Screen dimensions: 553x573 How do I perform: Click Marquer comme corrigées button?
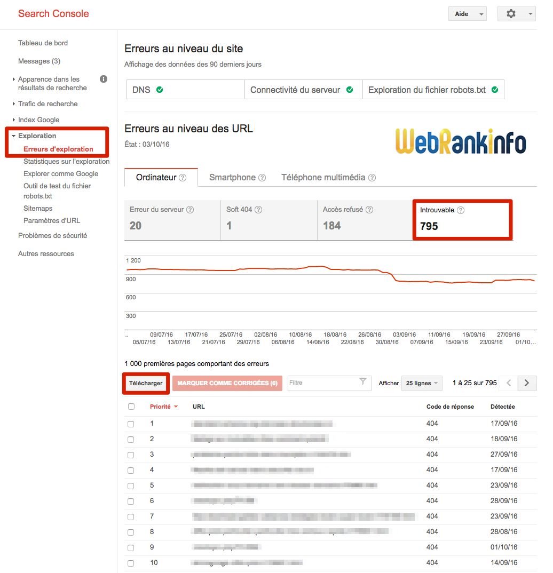coord(227,383)
